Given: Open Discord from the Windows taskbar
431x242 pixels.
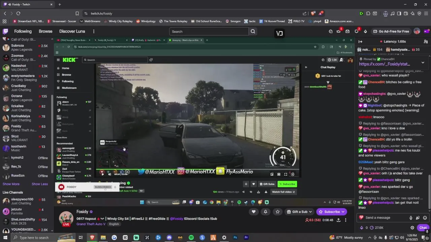Looking at the screenshot, I should [169, 238].
